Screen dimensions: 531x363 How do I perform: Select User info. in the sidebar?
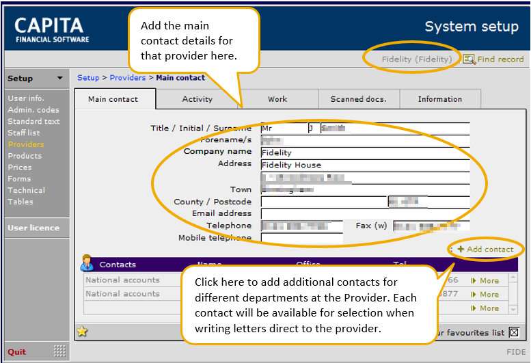pos(26,98)
